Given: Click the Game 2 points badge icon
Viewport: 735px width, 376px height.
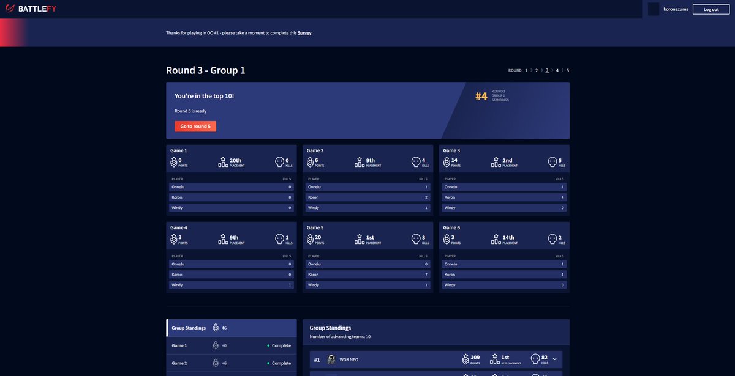Looking at the screenshot, I should point(310,162).
